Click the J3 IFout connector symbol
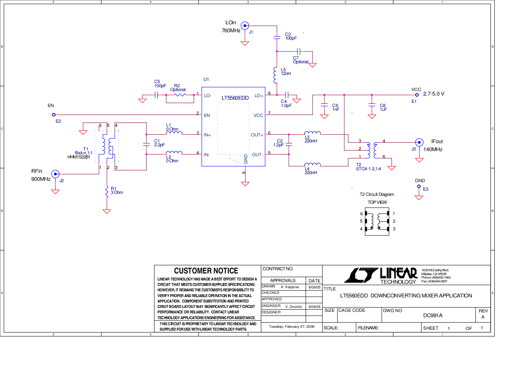 pyautogui.click(x=419, y=142)
